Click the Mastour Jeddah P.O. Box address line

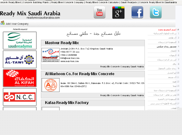click(x=86, y=49)
